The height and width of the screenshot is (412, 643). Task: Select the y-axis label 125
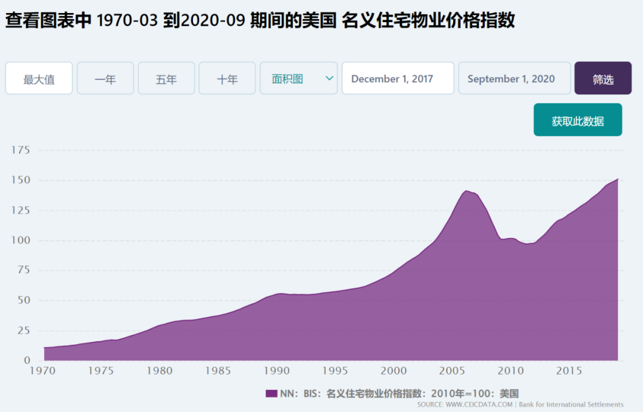point(20,210)
